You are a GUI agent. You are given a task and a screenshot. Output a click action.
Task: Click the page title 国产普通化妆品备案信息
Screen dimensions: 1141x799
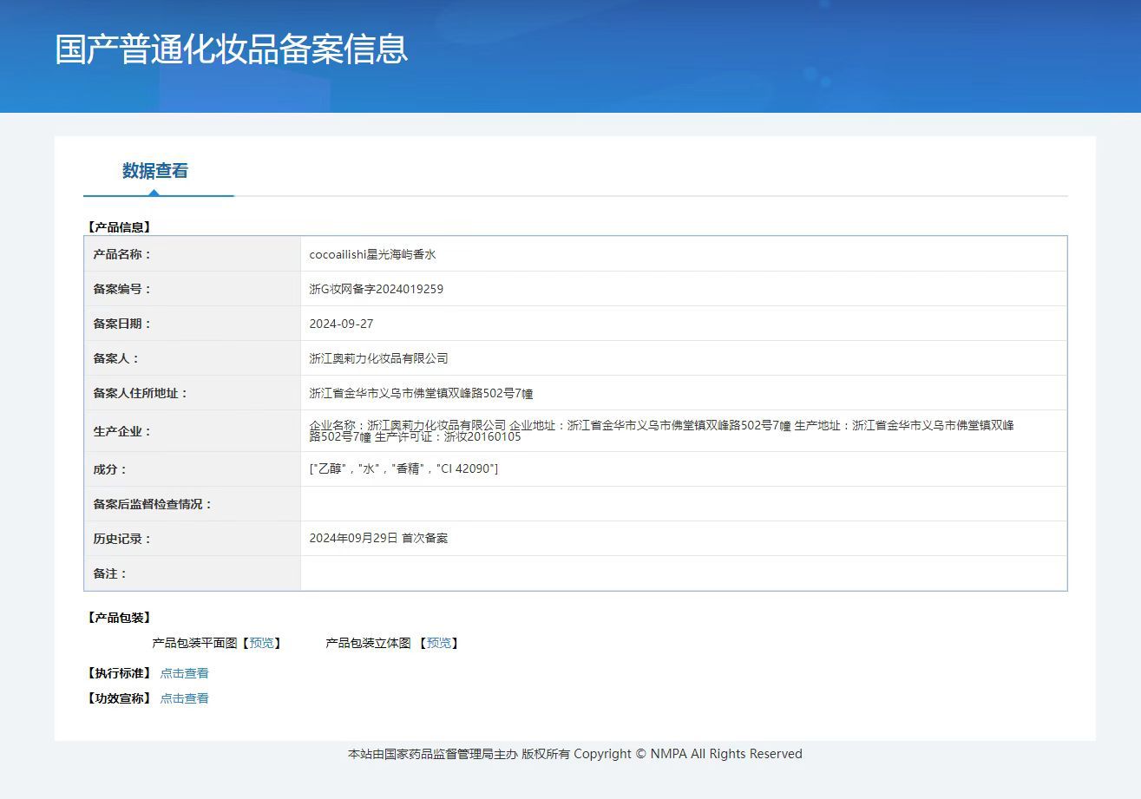click(x=232, y=49)
